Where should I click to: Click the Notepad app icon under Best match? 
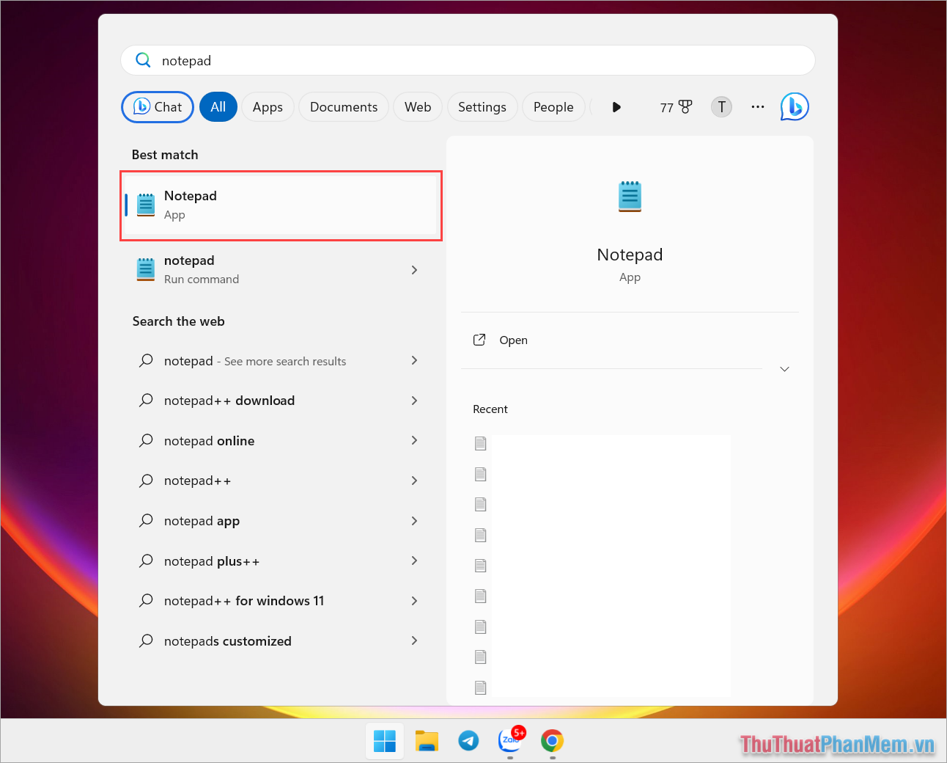[x=145, y=205]
